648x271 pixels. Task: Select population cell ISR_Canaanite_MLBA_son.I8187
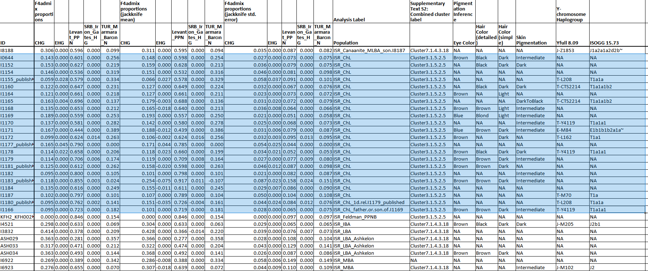(371, 50)
